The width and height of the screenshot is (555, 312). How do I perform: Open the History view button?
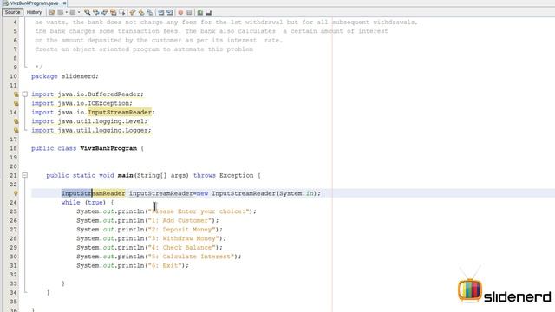click(x=34, y=12)
